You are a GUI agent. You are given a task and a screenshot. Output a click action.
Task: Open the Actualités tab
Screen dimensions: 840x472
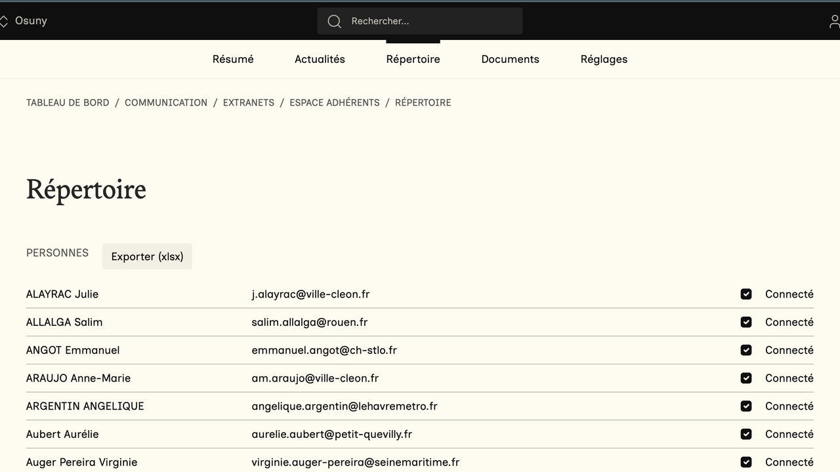pyautogui.click(x=320, y=59)
